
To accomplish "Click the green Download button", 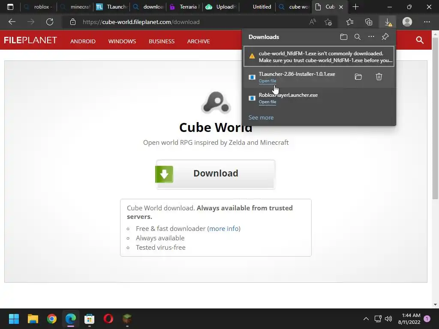I will [215, 174].
